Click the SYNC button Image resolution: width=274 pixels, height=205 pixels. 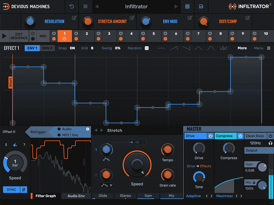pyautogui.click(x=11, y=189)
